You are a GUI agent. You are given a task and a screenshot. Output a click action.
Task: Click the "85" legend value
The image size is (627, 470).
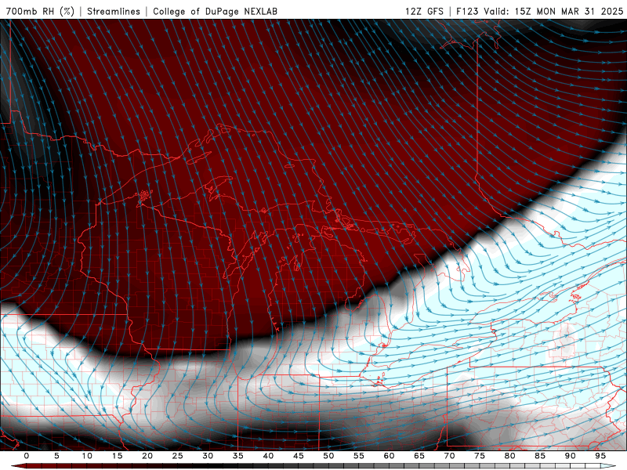(x=540, y=456)
